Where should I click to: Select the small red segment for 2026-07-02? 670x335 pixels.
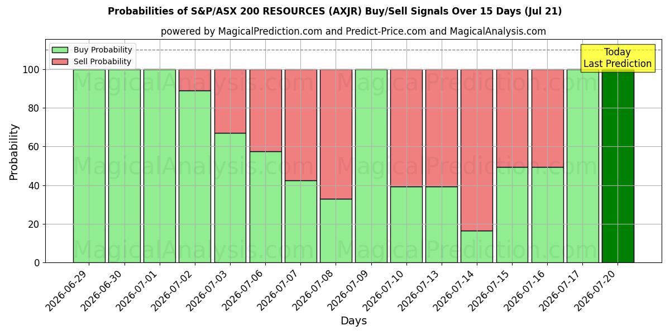[x=195, y=80]
